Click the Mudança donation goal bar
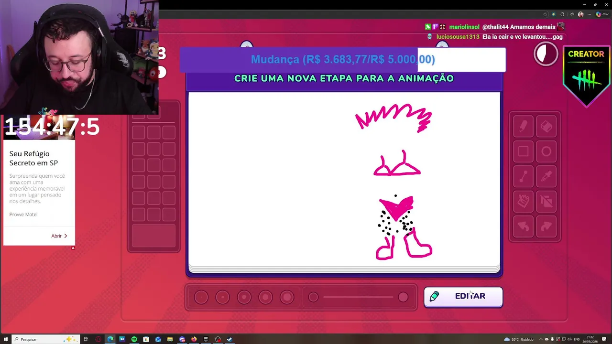Viewport: 612px width, 344px height. pyautogui.click(x=343, y=59)
